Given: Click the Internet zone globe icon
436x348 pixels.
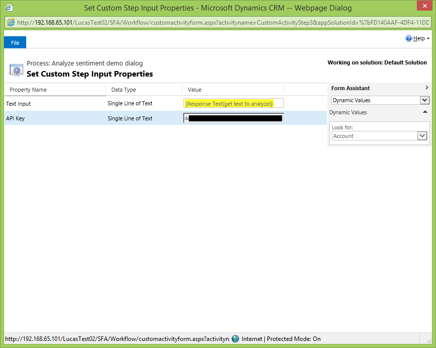Looking at the screenshot, I should [x=236, y=338].
